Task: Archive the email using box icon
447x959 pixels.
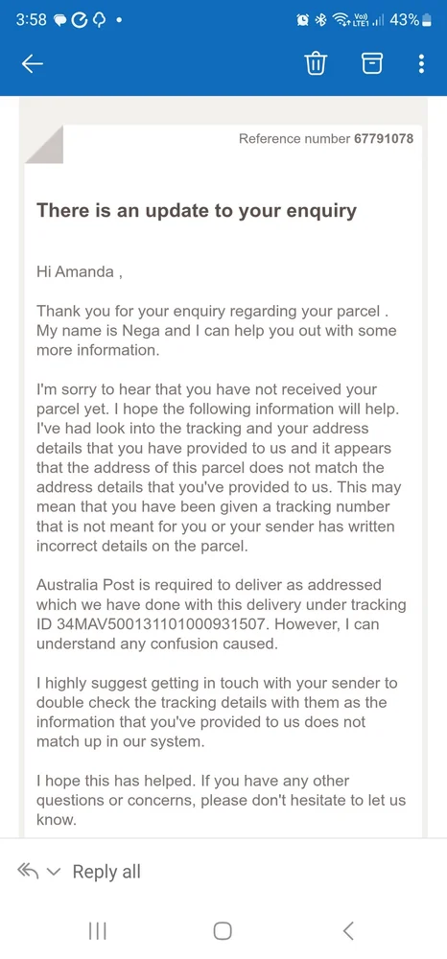Action: (372, 63)
